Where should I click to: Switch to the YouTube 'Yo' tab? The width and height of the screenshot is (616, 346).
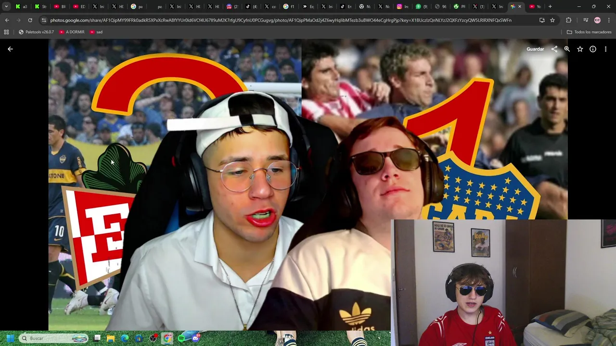pyautogui.click(x=535, y=6)
